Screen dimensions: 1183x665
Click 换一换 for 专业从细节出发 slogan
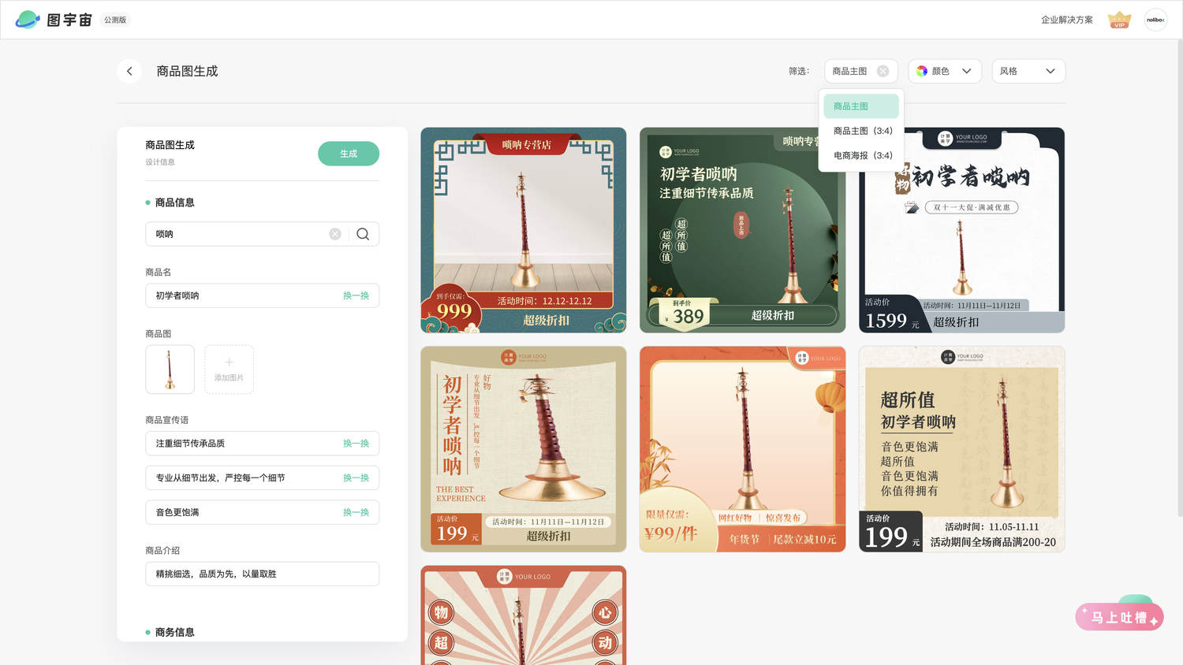(356, 478)
